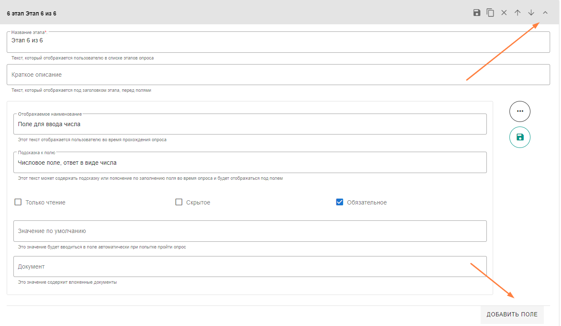The height and width of the screenshot is (326, 561).
Task: Move the stage down with down arrow
Action: [x=531, y=13]
